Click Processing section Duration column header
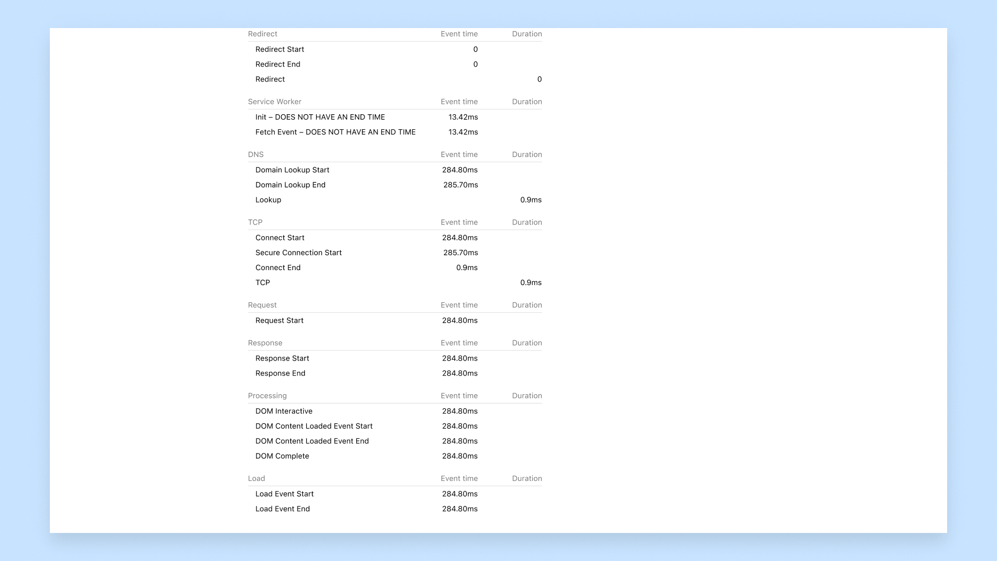 [527, 396]
